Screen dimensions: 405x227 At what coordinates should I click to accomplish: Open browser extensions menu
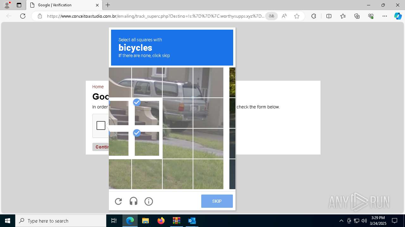pyautogui.click(x=314, y=16)
